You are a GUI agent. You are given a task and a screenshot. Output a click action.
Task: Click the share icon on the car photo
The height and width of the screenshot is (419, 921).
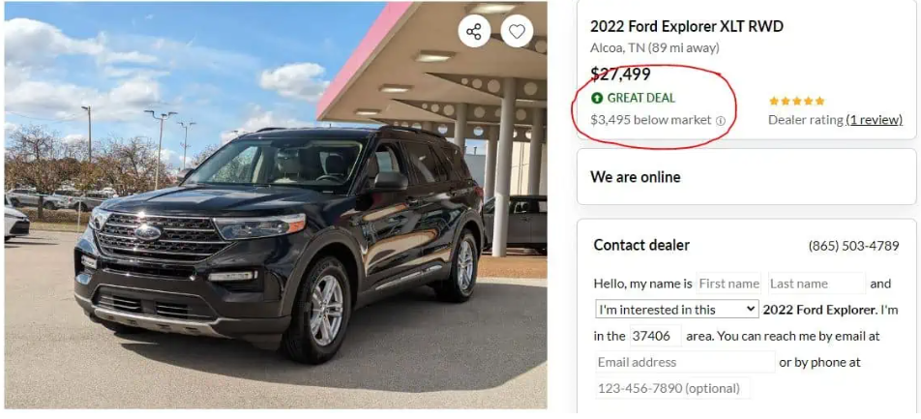click(473, 32)
